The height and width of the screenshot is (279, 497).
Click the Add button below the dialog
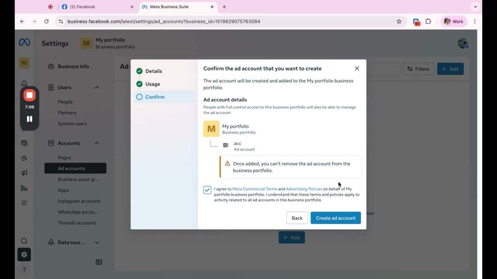(x=292, y=238)
